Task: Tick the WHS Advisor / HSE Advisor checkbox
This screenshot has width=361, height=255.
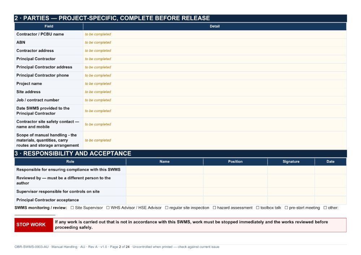Action: tap(108, 208)
